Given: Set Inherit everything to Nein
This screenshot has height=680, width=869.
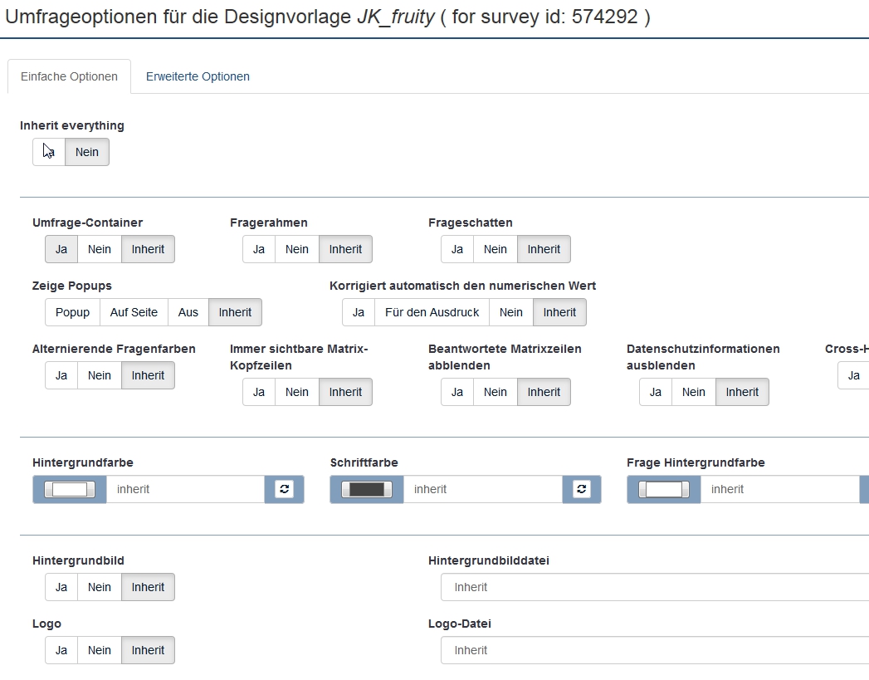Looking at the screenshot, I should pos(87,152).
